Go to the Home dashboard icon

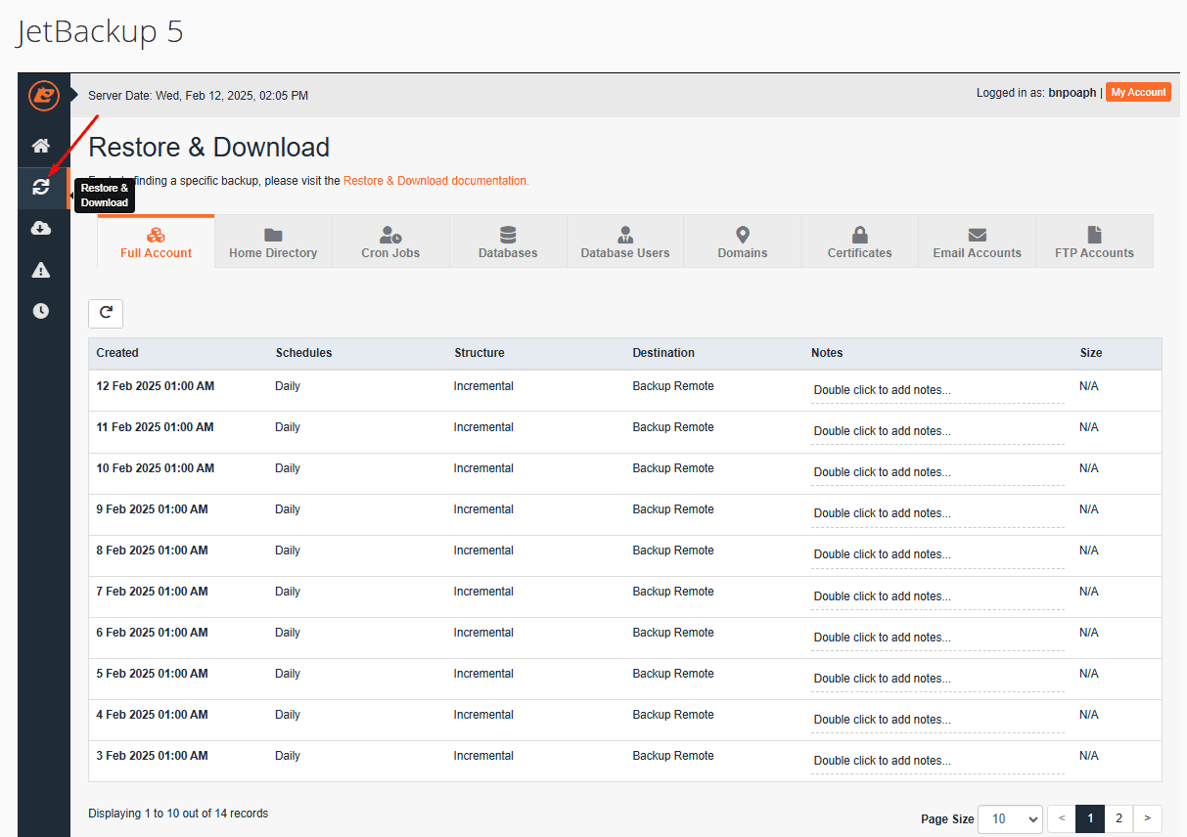pyautogui.click(x=41, y=146)
